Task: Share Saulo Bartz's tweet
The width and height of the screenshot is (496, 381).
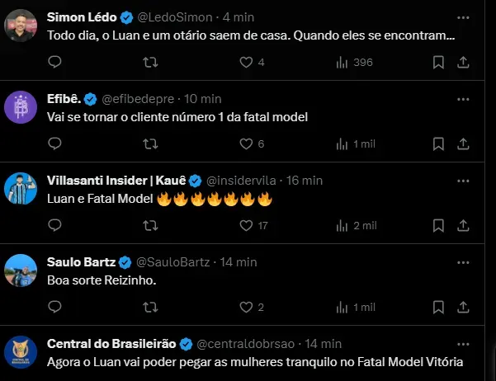Action: coord(463,307)
